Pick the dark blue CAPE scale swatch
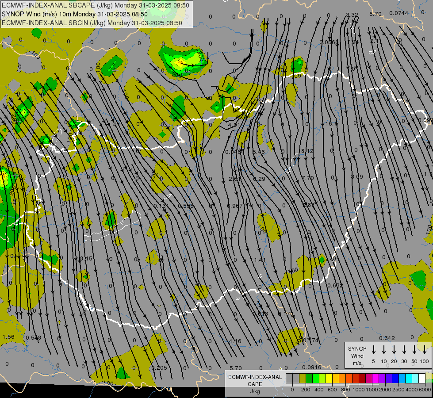 [395, 378]
